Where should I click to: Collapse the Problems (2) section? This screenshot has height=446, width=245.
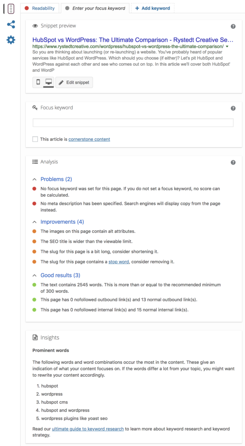click(52, 179)
